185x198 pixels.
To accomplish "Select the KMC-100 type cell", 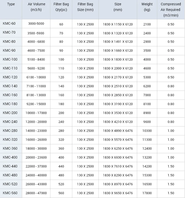I will [x=10, y=59].
